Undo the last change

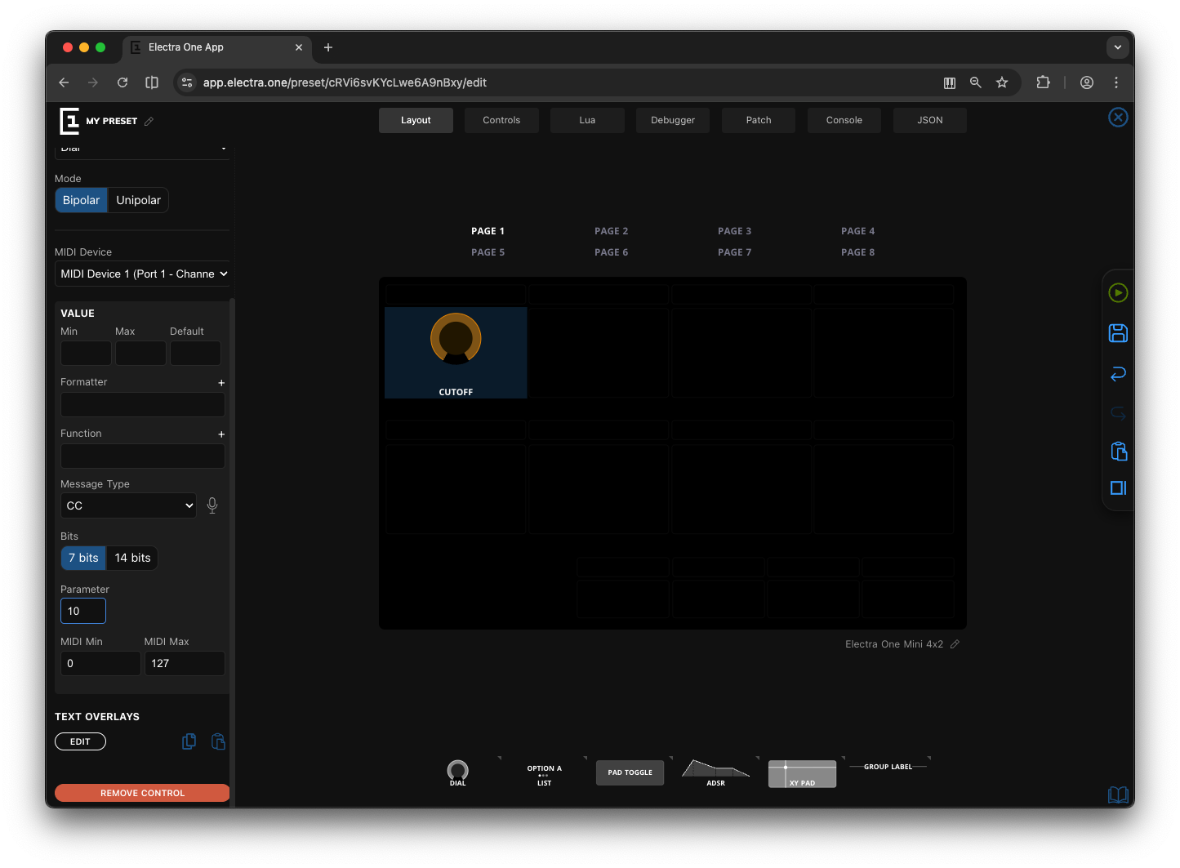coord(1118,373)
